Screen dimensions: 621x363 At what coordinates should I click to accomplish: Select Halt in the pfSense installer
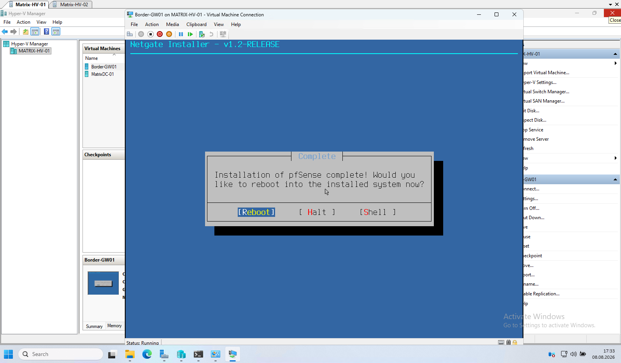pos(317,212)
